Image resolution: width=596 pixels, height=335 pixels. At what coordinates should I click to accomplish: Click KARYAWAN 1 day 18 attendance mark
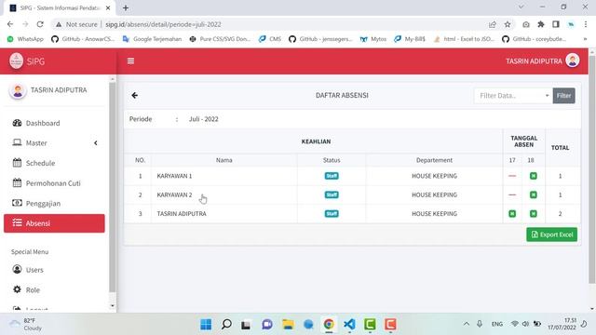click(x=534, y=176)
